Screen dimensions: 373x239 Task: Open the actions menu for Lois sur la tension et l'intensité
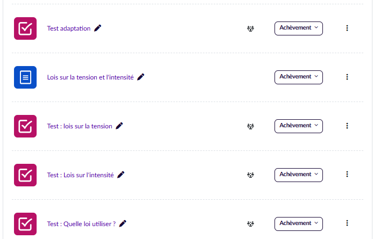tap(347, 77)
